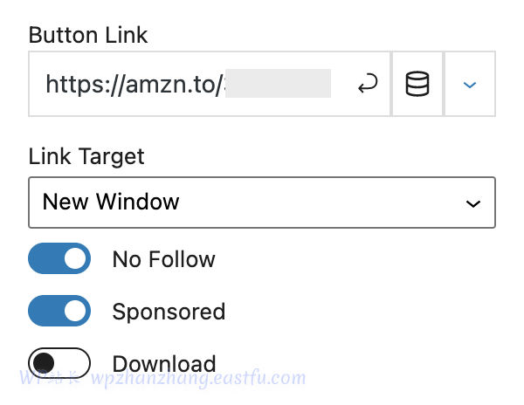
Task: Click the amzn.to URL text
Action: pos(135,84)
